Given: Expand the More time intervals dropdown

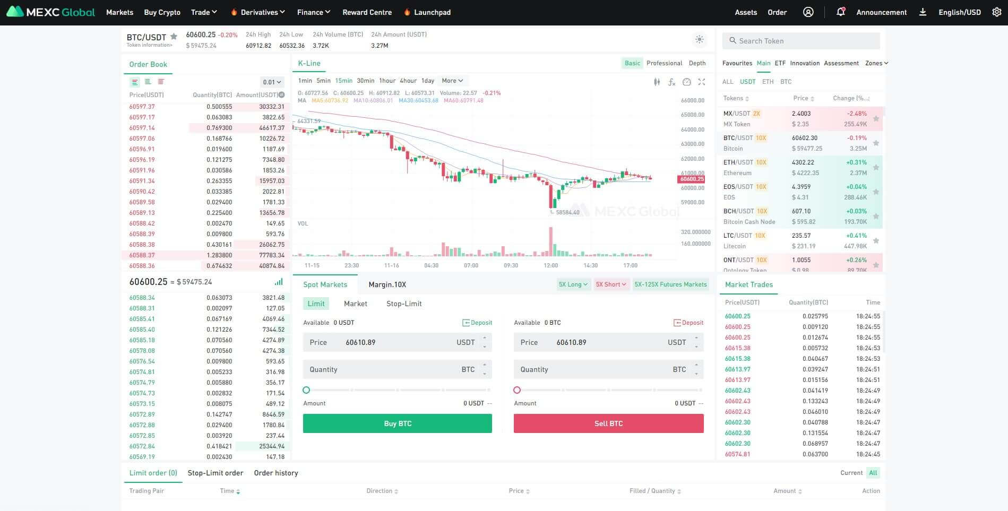Looking at the screenshot, I should (452, 81).
